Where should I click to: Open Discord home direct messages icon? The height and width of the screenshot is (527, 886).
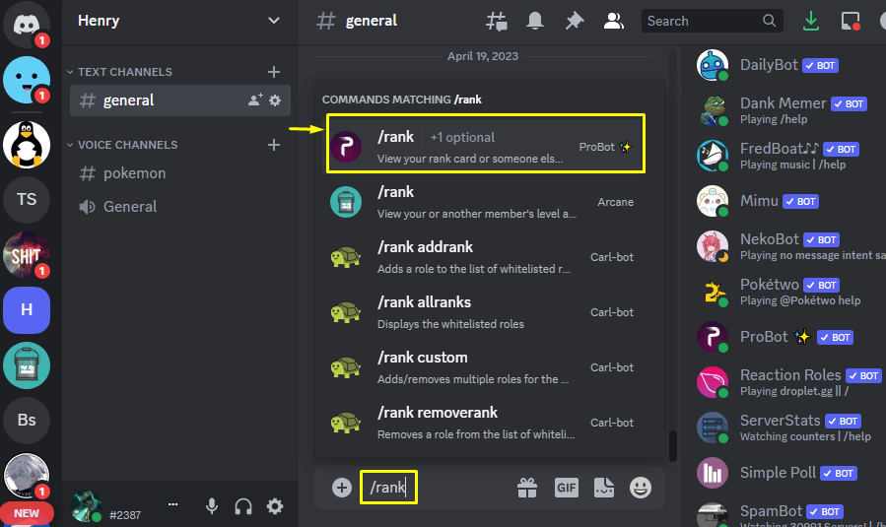(26, 25)
